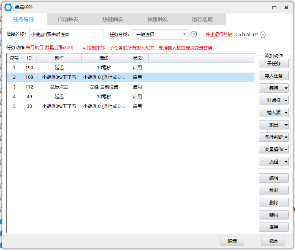This screenshot has height=250, width=295.
Task: Click the 子任务 button
Action: (x=274, y=64)
